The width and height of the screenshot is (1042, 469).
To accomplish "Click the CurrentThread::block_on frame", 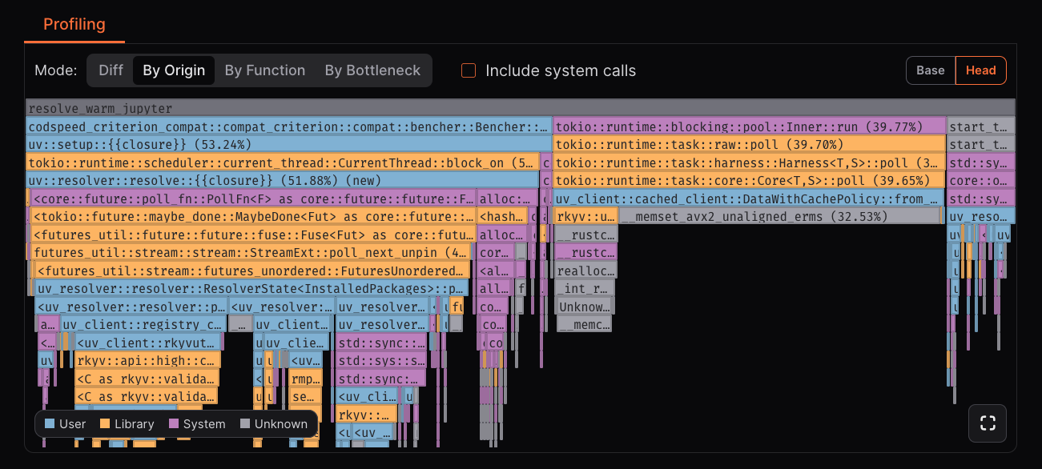I will coord(283,162).
